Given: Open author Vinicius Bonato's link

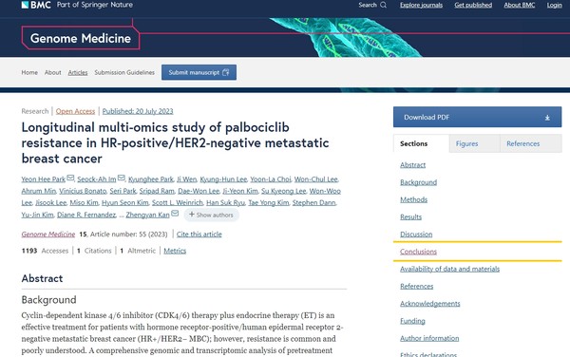Looking at the screenshot, I should pos(83,191).
